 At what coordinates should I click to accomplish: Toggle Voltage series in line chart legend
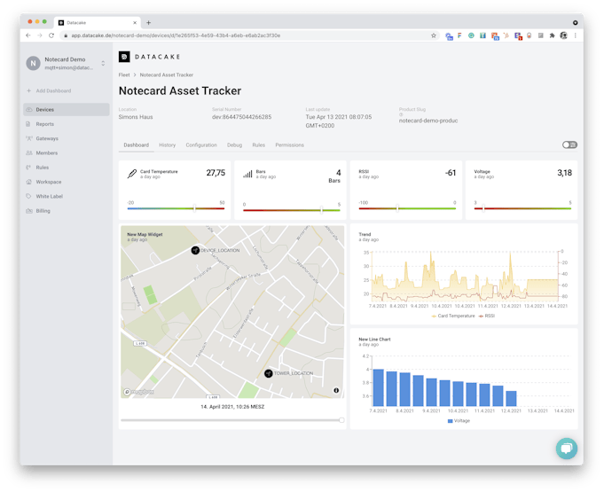(x=459, y=420)
